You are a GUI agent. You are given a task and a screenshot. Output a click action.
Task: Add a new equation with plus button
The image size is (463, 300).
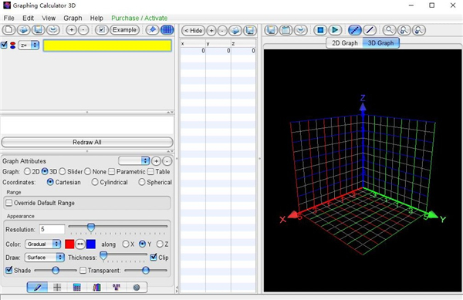point(71,30)
